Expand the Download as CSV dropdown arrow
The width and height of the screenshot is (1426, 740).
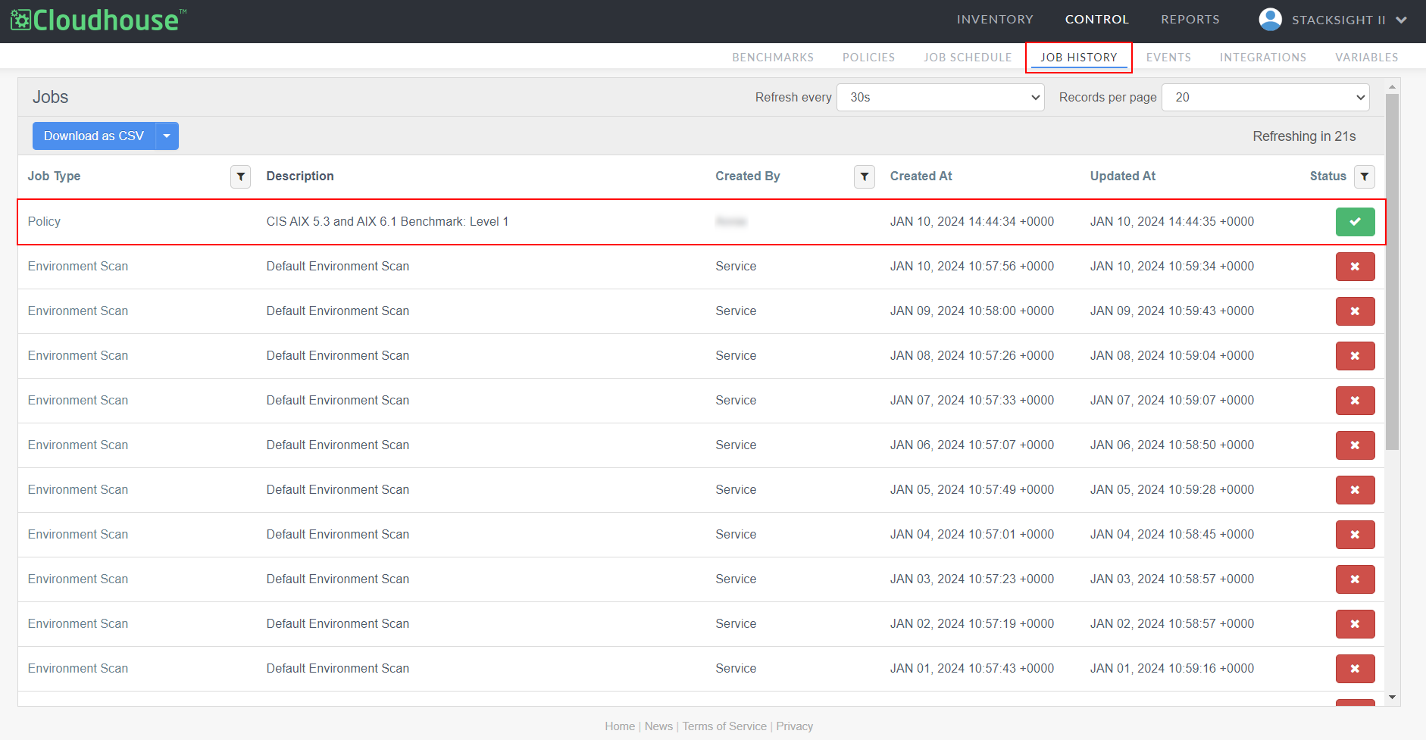click(167, 136)
